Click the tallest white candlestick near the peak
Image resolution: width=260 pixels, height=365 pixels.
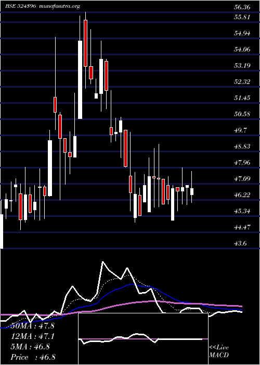click(80, 80)
